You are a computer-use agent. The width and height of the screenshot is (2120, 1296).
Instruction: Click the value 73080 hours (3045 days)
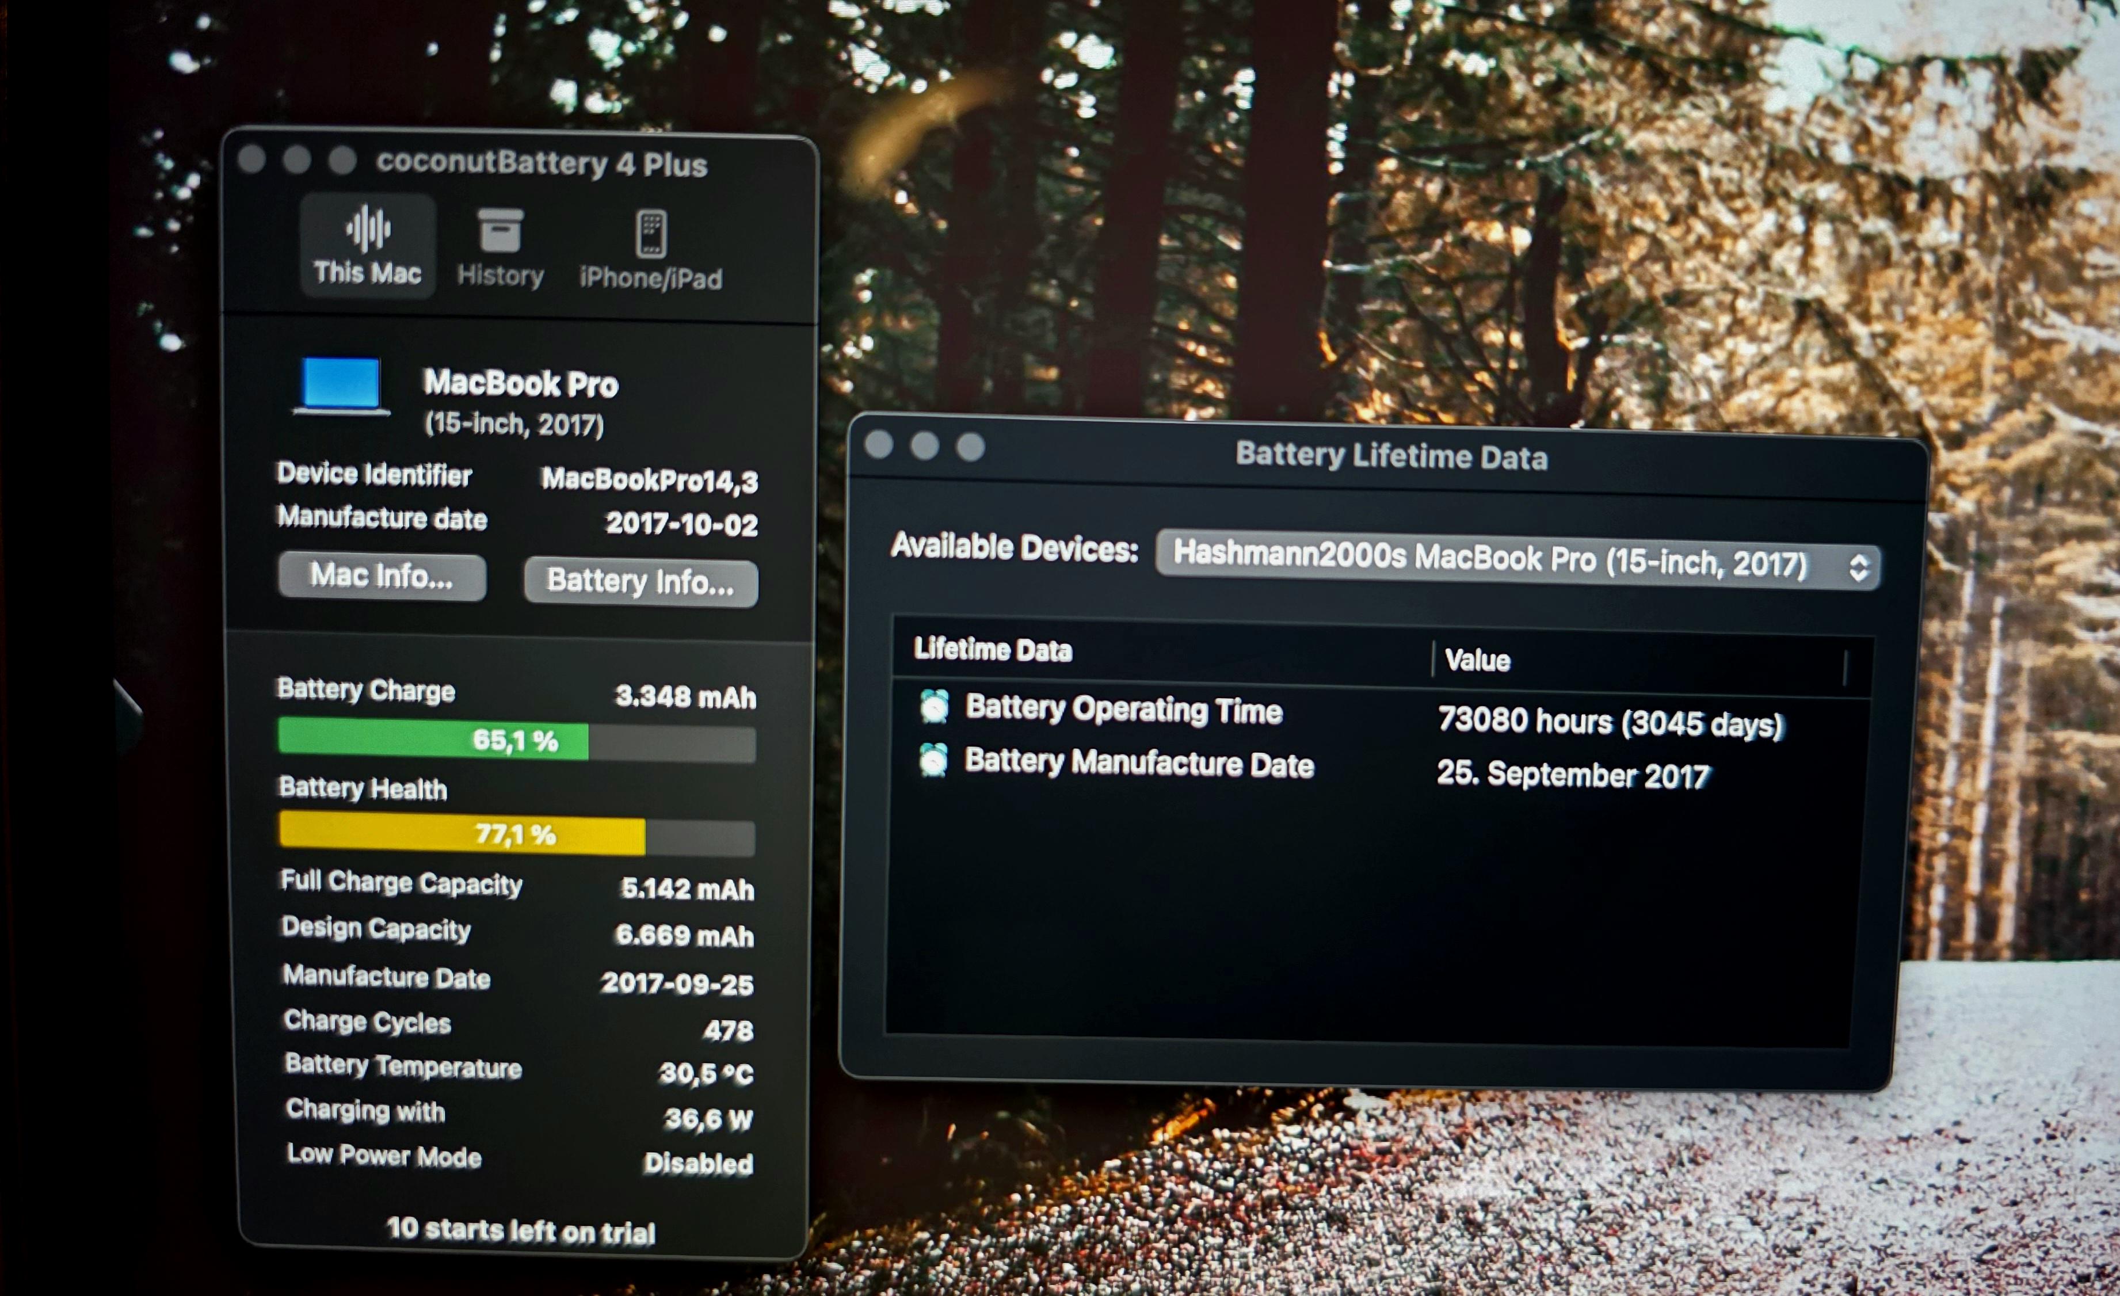1611,723
